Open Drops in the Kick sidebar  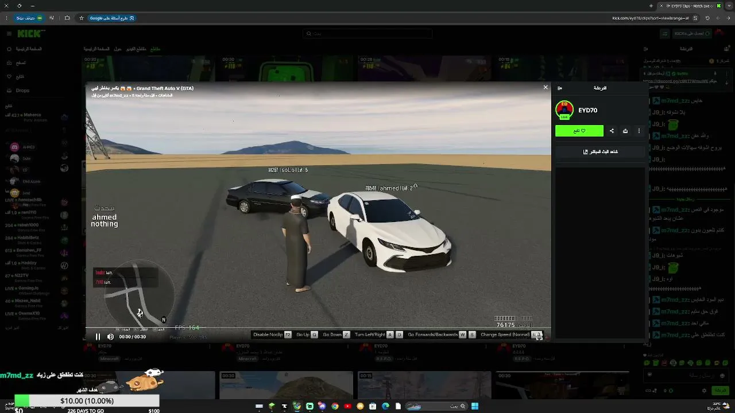point(18,90)
